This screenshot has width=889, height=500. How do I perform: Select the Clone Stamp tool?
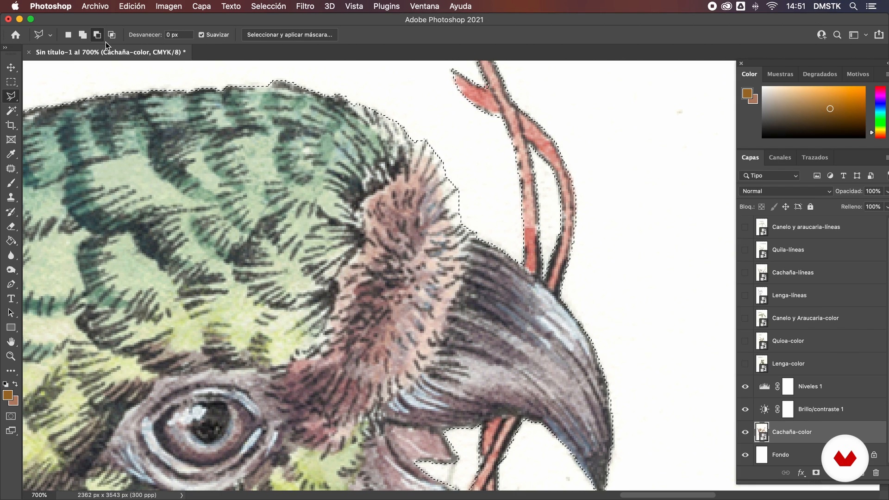click(11, 197)
